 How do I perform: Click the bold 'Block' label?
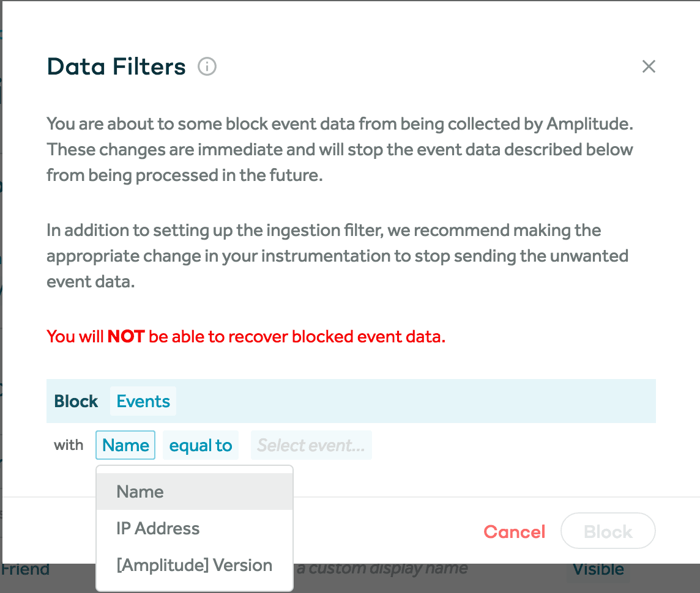[76, 401]
